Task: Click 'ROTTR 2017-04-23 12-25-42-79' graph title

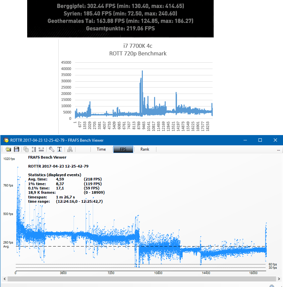Action: point(58,166)
